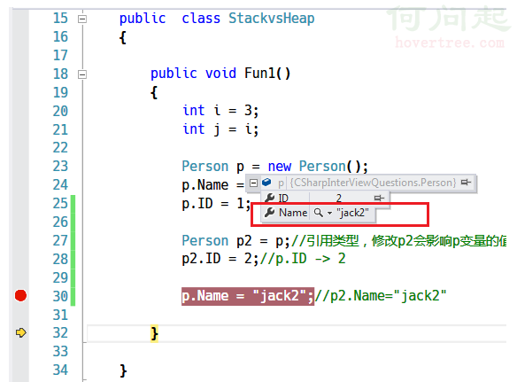
Task: Click the p.ID = 1; statement
Action: (216, 204)
